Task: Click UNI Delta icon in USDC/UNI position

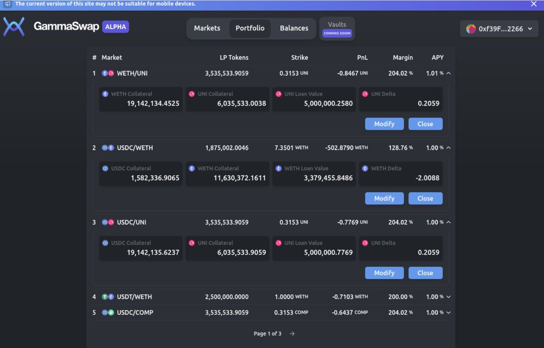Action: tap(365, 243)
